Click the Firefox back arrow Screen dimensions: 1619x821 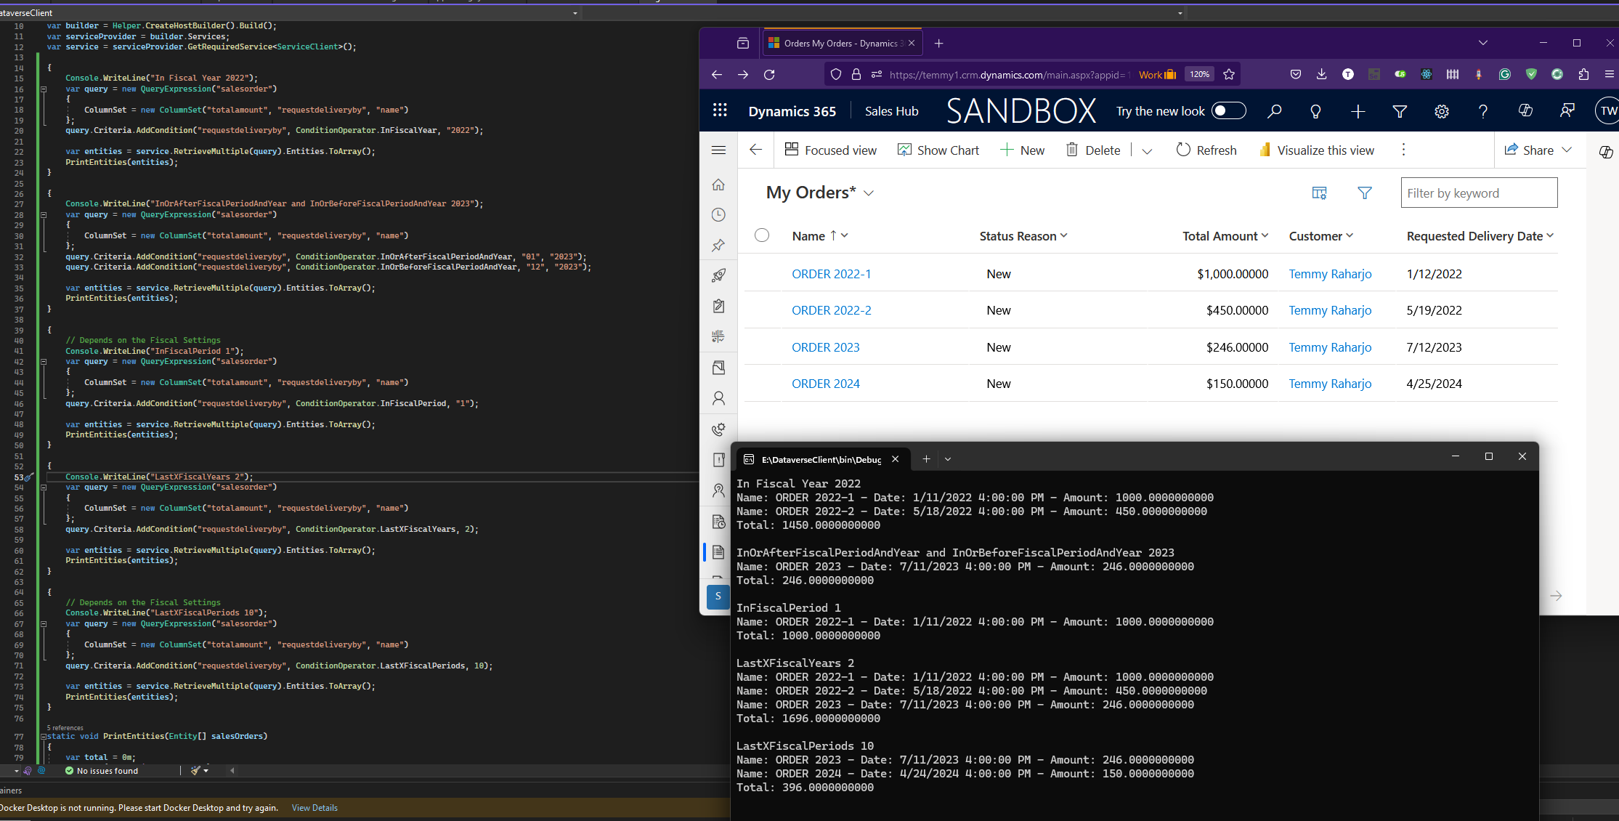[717, 74]
